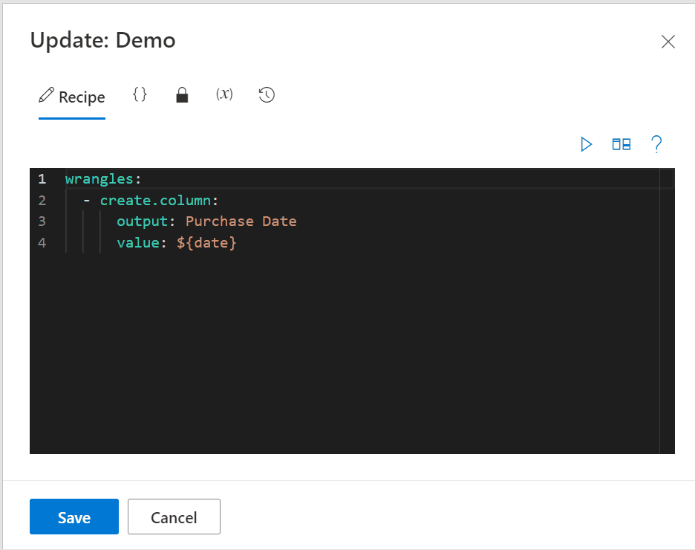Save the recipe changes

pos(74,517)
